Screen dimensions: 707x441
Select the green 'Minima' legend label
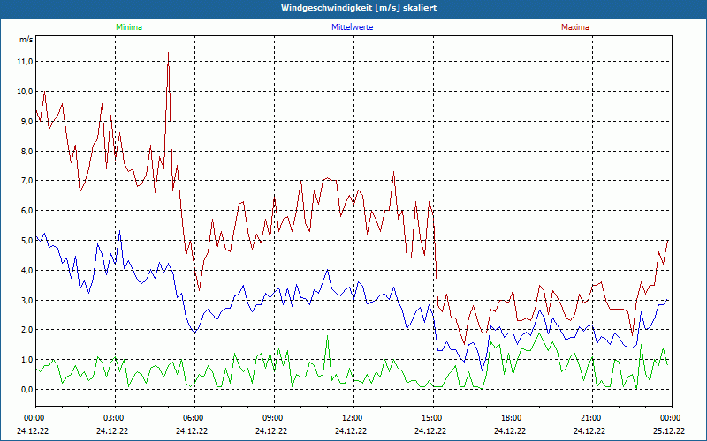129,27
